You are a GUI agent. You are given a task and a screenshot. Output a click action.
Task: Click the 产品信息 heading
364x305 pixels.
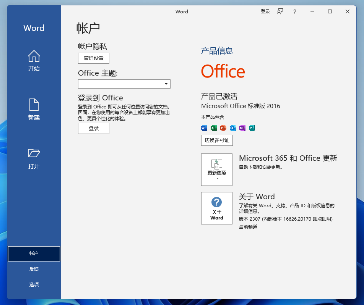tap(217, 51)
